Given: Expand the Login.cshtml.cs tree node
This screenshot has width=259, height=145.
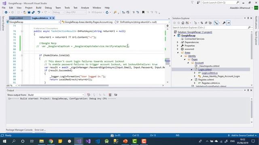Looking at the screenshot, I should (195, 73).
